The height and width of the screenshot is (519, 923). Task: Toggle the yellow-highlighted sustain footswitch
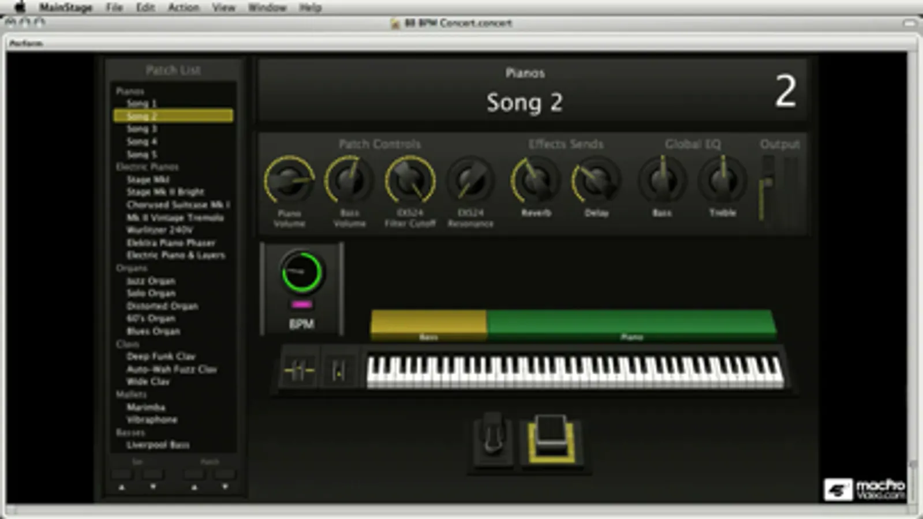click(x=552, y=438)
